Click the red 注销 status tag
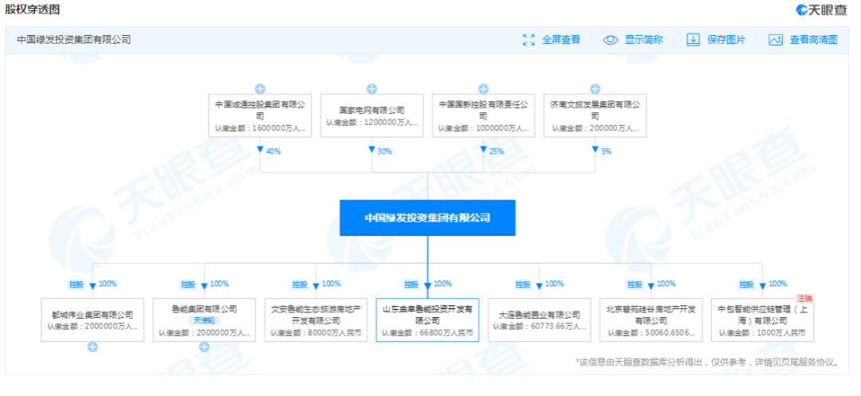 click(x=804, y=298)
